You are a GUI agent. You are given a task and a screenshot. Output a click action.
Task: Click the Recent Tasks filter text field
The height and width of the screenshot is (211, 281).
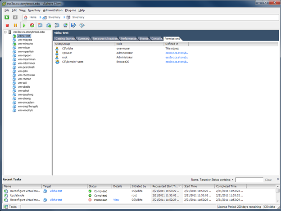249,180
